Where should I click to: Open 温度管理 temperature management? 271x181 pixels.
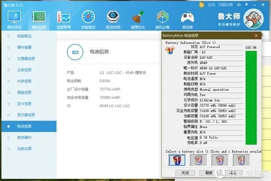coord(64,20)
